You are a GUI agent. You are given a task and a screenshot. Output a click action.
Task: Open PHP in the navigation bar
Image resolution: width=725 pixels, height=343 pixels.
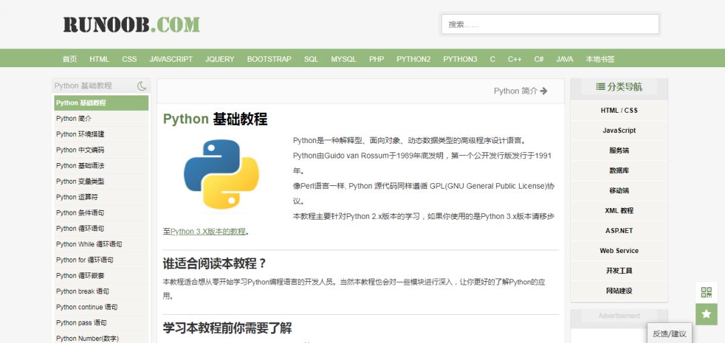(377, 59)
